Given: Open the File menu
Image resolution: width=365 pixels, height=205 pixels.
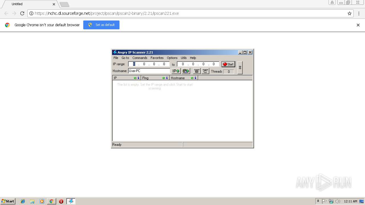Looking at the screenshot, I should [x=116, y=58].
